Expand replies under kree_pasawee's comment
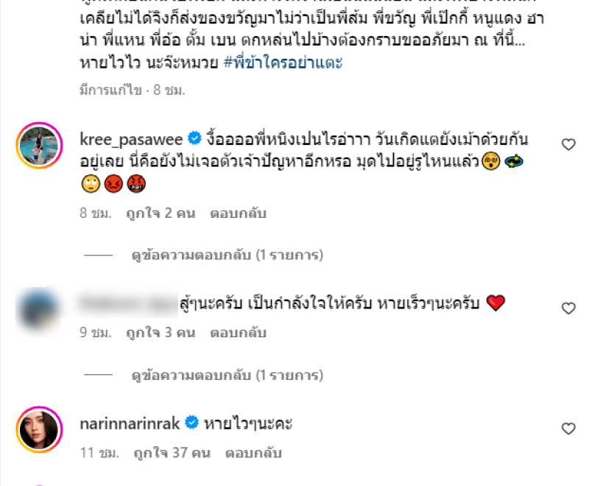Image resolution: width=589 pixels, height=486 pixels. 228,255
